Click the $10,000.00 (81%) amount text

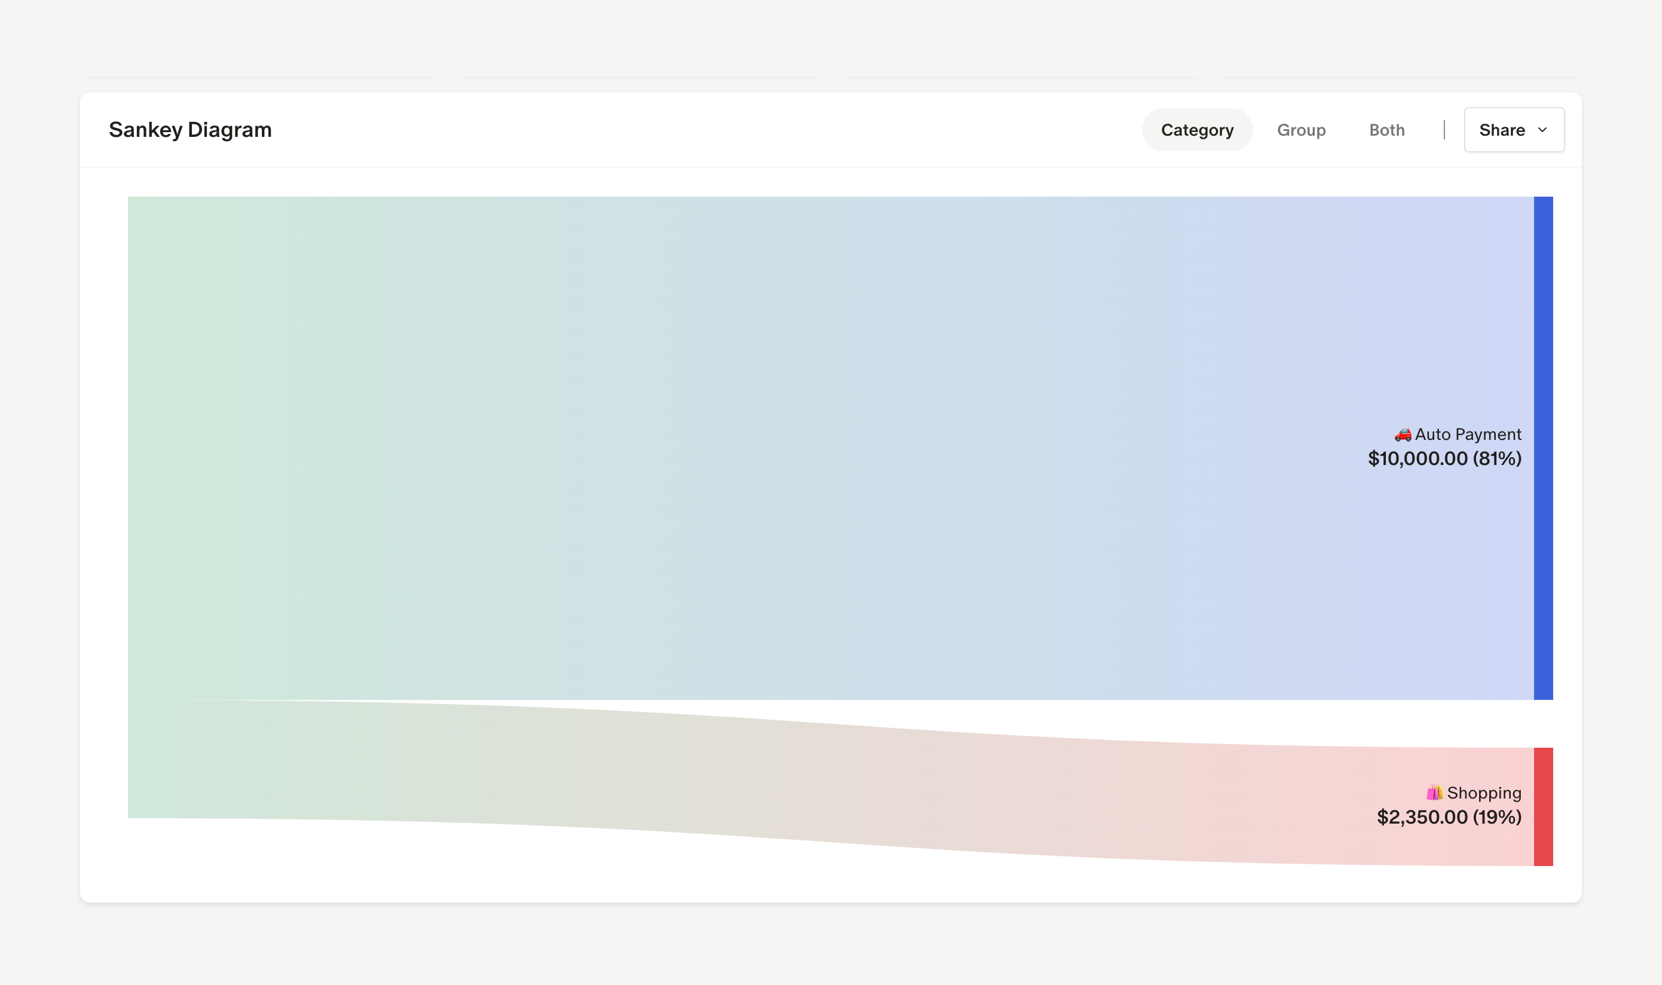coord(1444,458)
